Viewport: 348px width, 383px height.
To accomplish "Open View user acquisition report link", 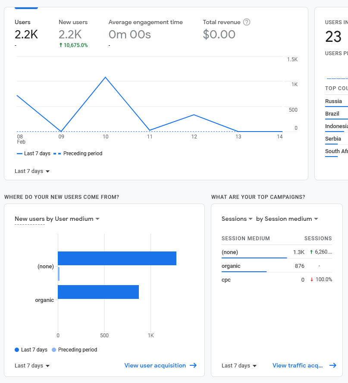I will (155, 365).
